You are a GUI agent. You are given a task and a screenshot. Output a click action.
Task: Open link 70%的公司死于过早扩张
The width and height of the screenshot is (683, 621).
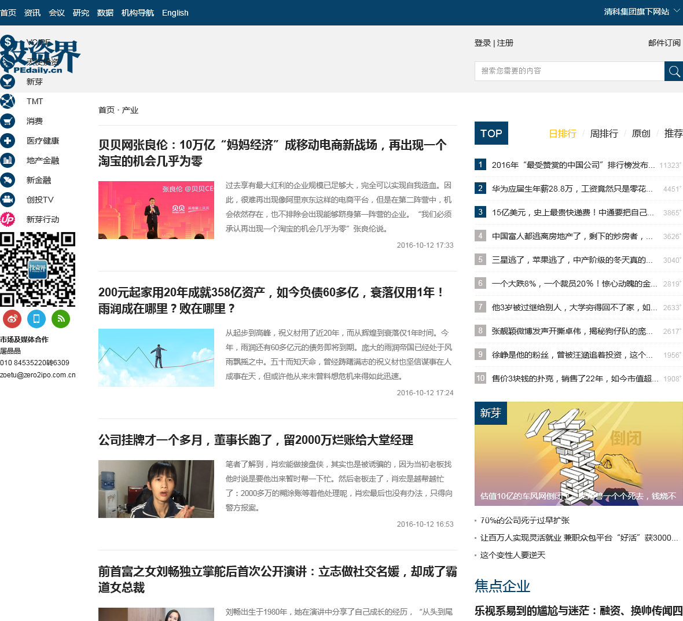524,520
